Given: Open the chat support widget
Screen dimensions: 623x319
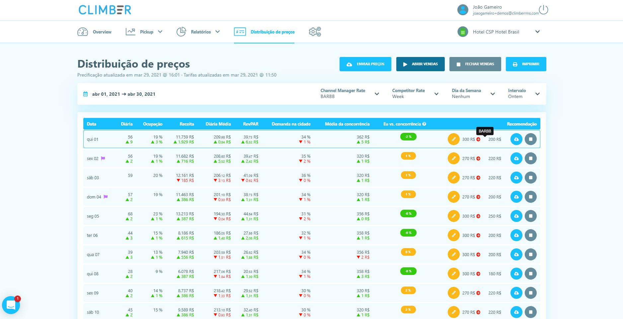Looking at the screenshot, I should coord(11,305).
